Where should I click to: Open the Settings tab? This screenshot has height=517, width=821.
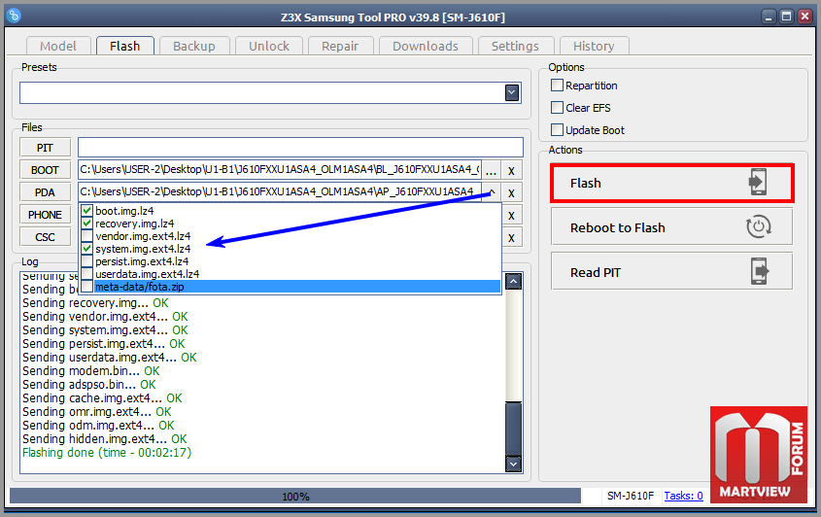coord(515,46)
